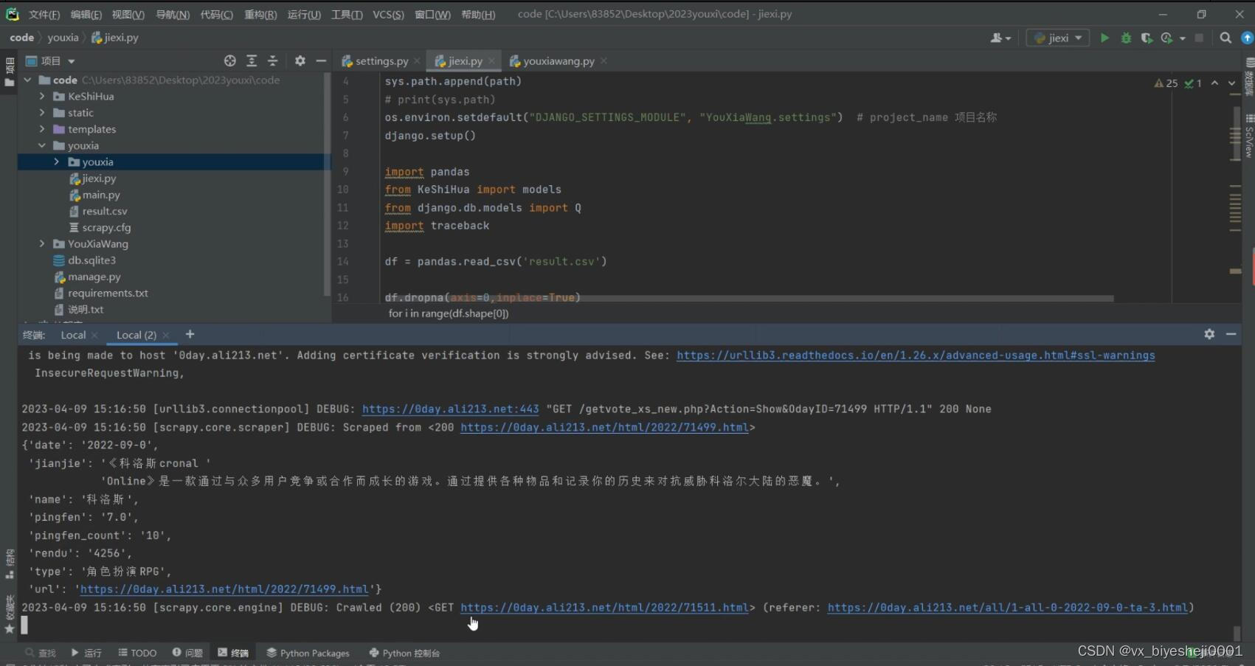Open the 71511.html crawled link
The image size is (1255, 666).
pos(604,608)
